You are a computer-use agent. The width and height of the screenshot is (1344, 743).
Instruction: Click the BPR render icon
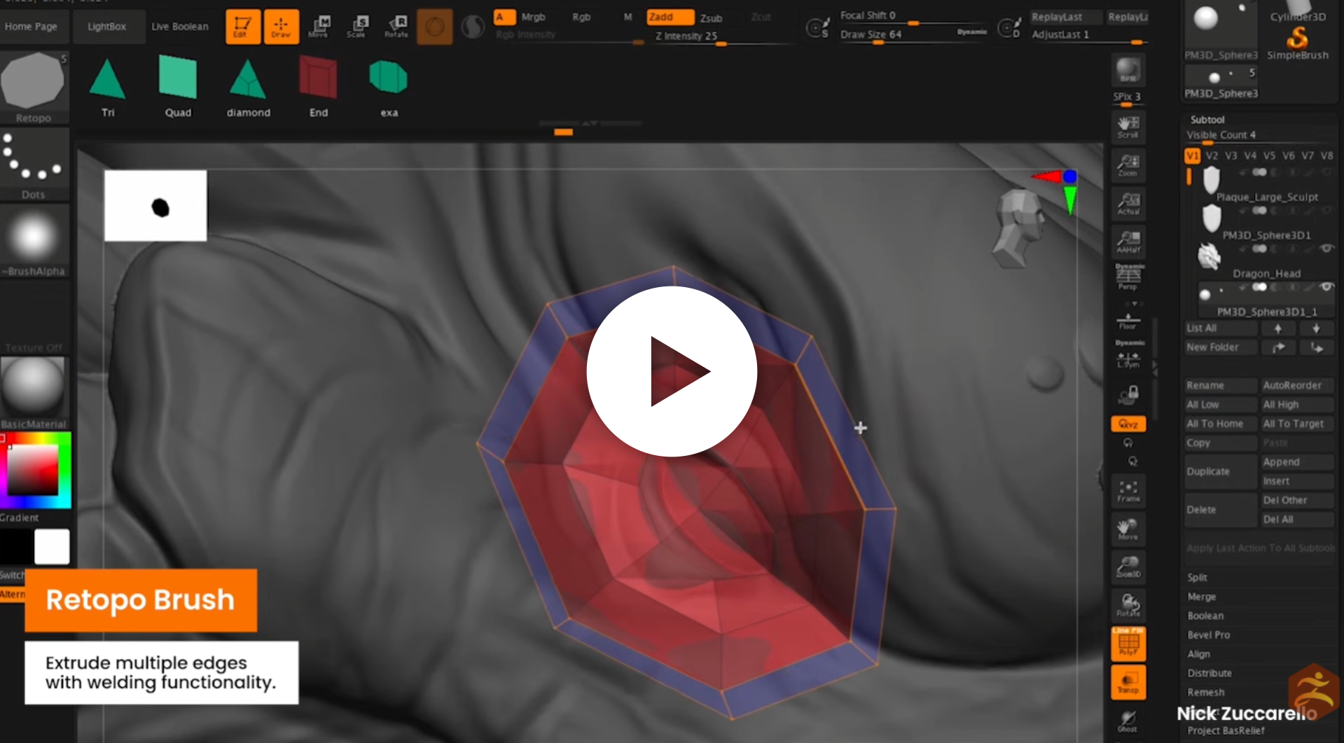tap(1128, 71)
